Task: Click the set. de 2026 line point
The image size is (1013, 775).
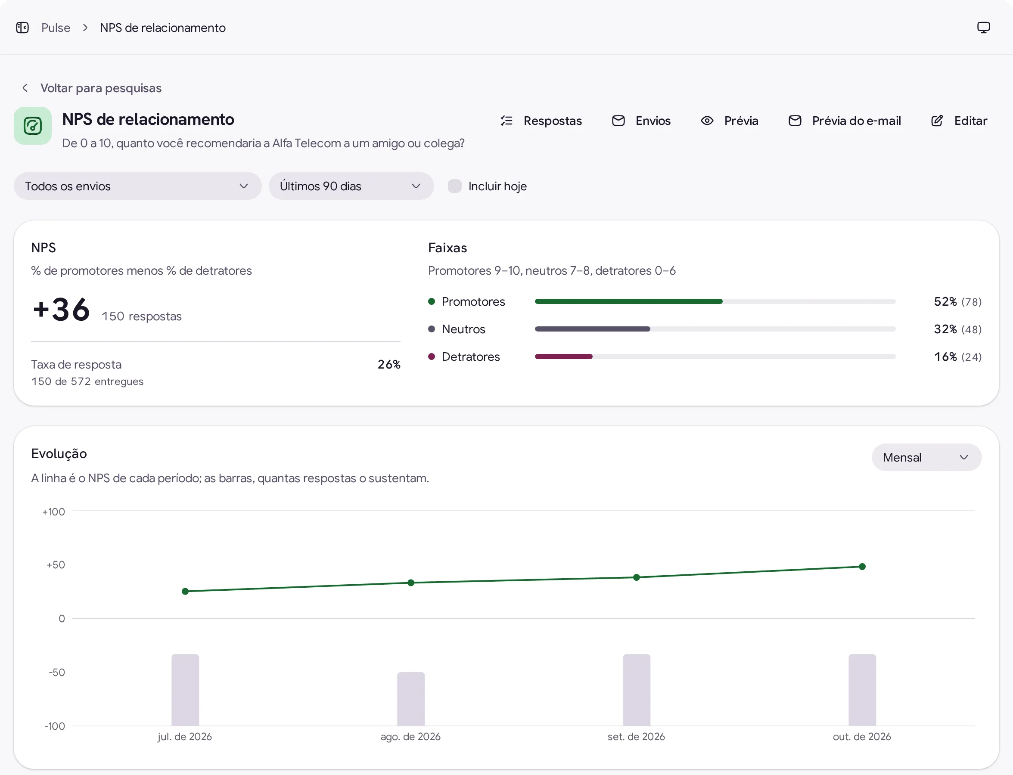Action: pos(637,577)
